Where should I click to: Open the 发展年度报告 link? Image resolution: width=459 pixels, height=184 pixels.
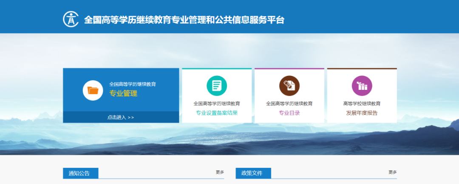[362, 113]
